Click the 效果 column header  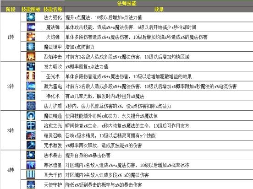tap(159, 9)
